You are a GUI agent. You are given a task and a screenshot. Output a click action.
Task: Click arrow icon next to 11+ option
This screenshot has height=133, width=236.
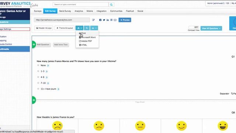(58, 89)
